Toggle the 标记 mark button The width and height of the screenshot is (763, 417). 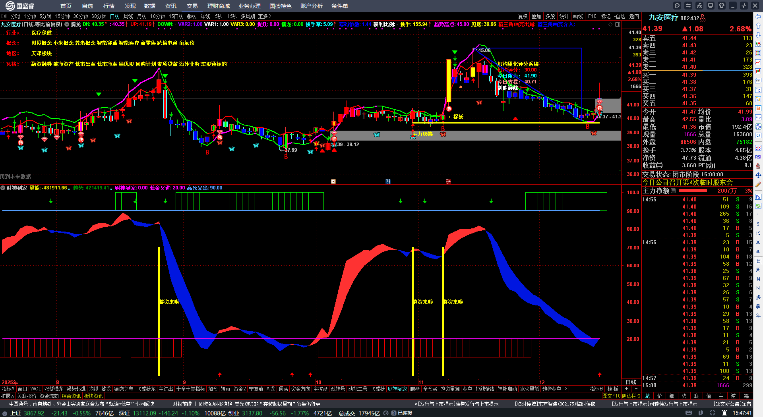[606, 16]
